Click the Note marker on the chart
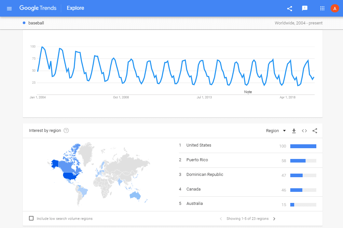Image resolution: width=343 pixels, height=228 pixels. tap(248, 92)
